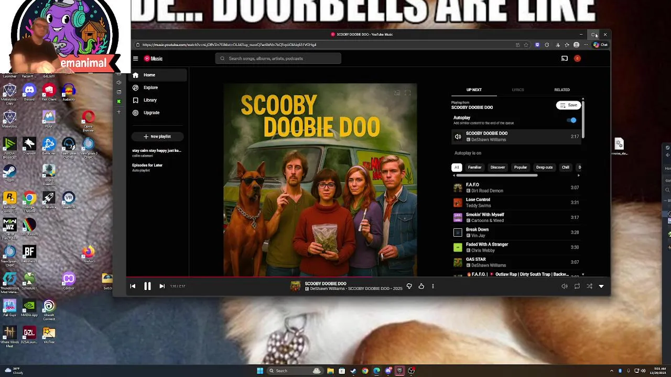Select the All filter chip
This screenshot has height=377, width=671.
pyautogui.click(x=457, y=168)
